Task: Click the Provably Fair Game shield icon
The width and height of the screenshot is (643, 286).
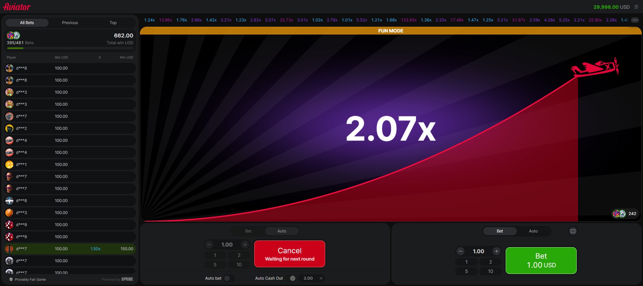Action: click(11, 279)
